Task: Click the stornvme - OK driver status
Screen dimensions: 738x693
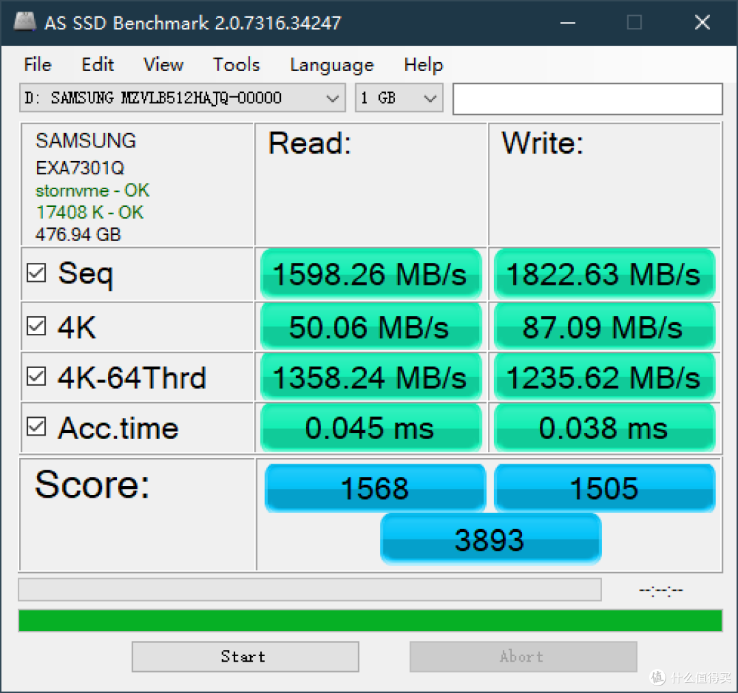Action: (92, 190)
